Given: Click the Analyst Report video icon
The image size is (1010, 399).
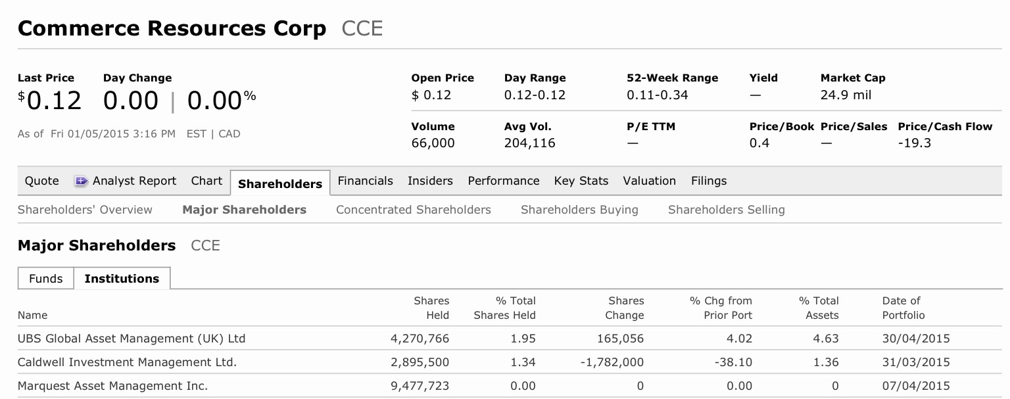Looking at the screenshot, I should coord(81,181).
